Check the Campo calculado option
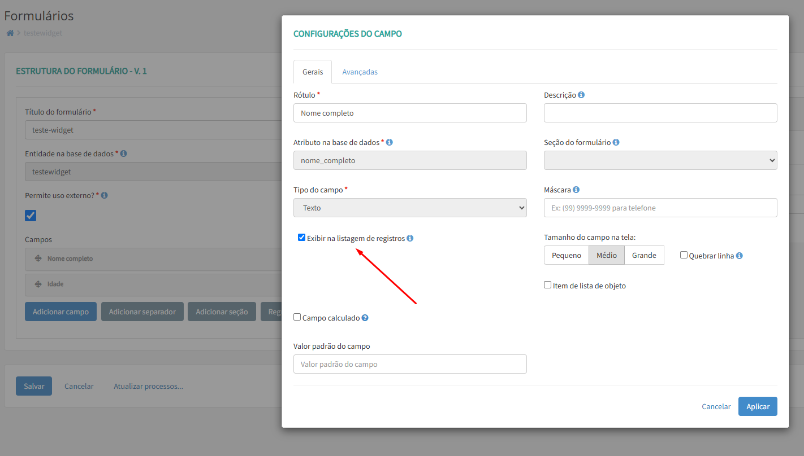 click(297, 317)
